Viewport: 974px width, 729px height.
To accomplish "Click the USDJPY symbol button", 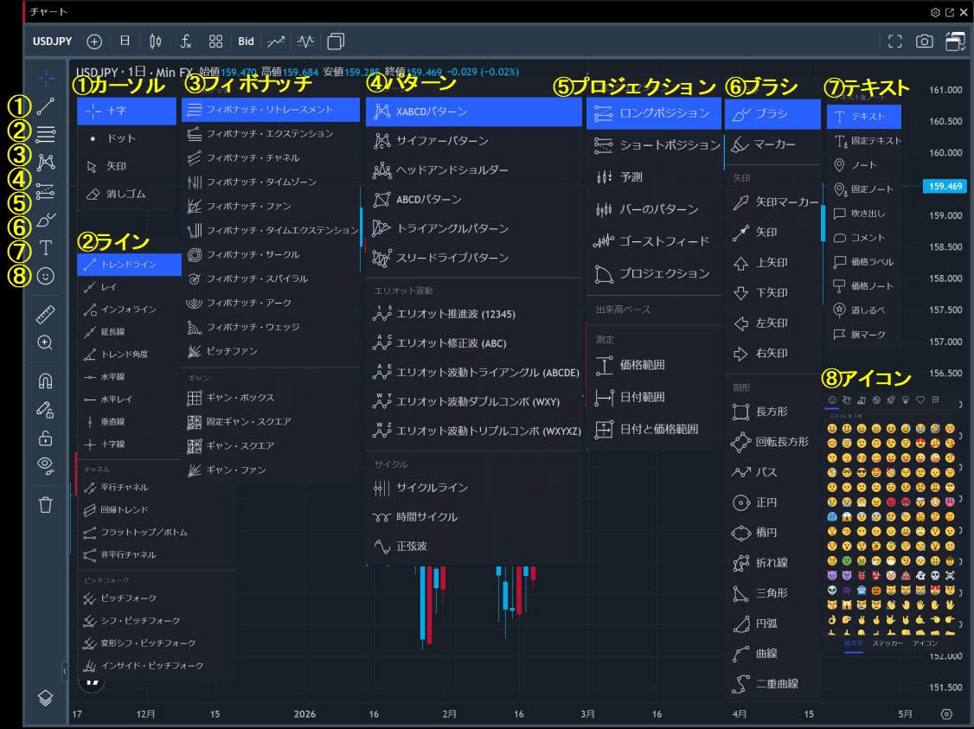I will tap(52, 41).
